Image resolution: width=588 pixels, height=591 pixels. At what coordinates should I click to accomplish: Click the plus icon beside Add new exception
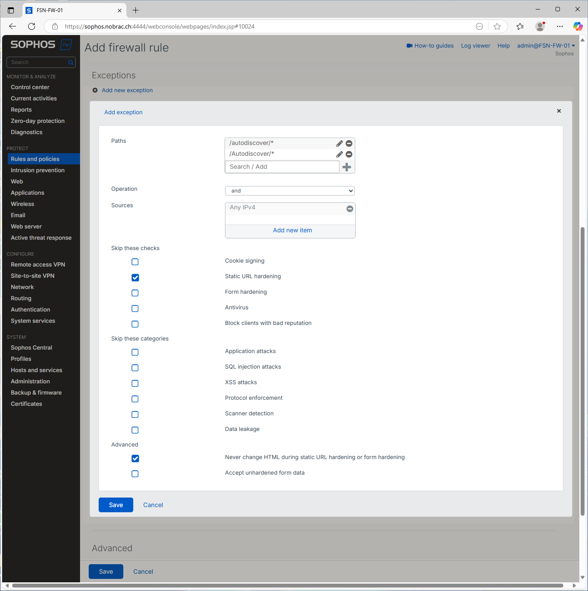95,90
